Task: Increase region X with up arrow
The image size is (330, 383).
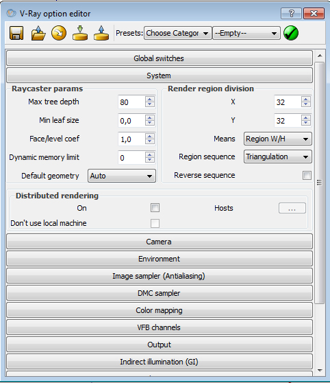Action: pos(305,99)
